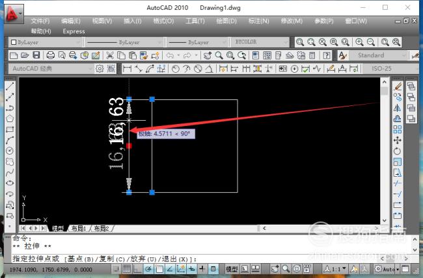Screen dimensions: 423x278
Task: Open the Help question mark icon
Action: 327,55
